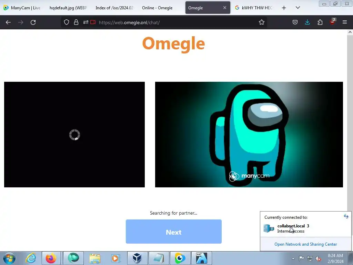This screenshot has height=265, width=353.
Task: Click the Searching for partner... status text
Action: 174,213
